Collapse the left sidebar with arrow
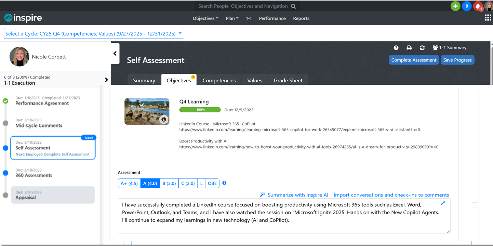 [115, 54]
